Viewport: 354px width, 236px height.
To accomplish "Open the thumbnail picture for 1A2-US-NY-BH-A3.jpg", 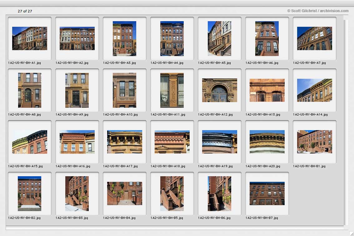I will click(x=125, y=39).
